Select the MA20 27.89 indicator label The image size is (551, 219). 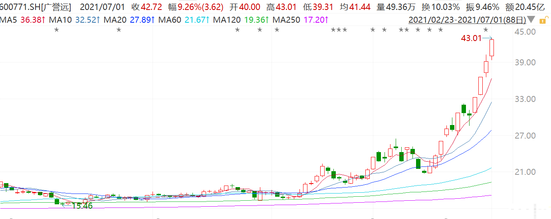tap(129, 20)
